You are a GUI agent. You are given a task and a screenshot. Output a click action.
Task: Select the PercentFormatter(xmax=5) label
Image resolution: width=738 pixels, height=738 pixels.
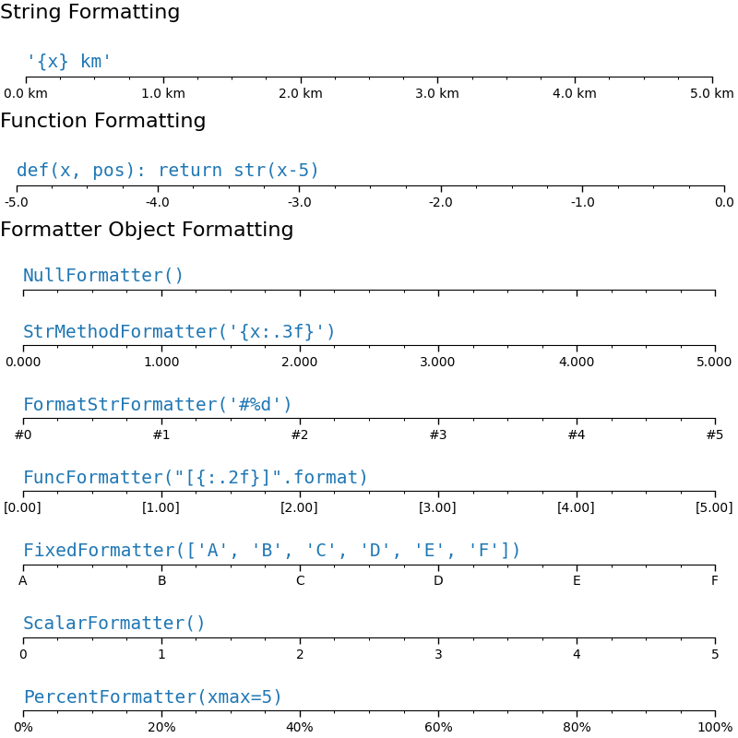tap(153, 697)
